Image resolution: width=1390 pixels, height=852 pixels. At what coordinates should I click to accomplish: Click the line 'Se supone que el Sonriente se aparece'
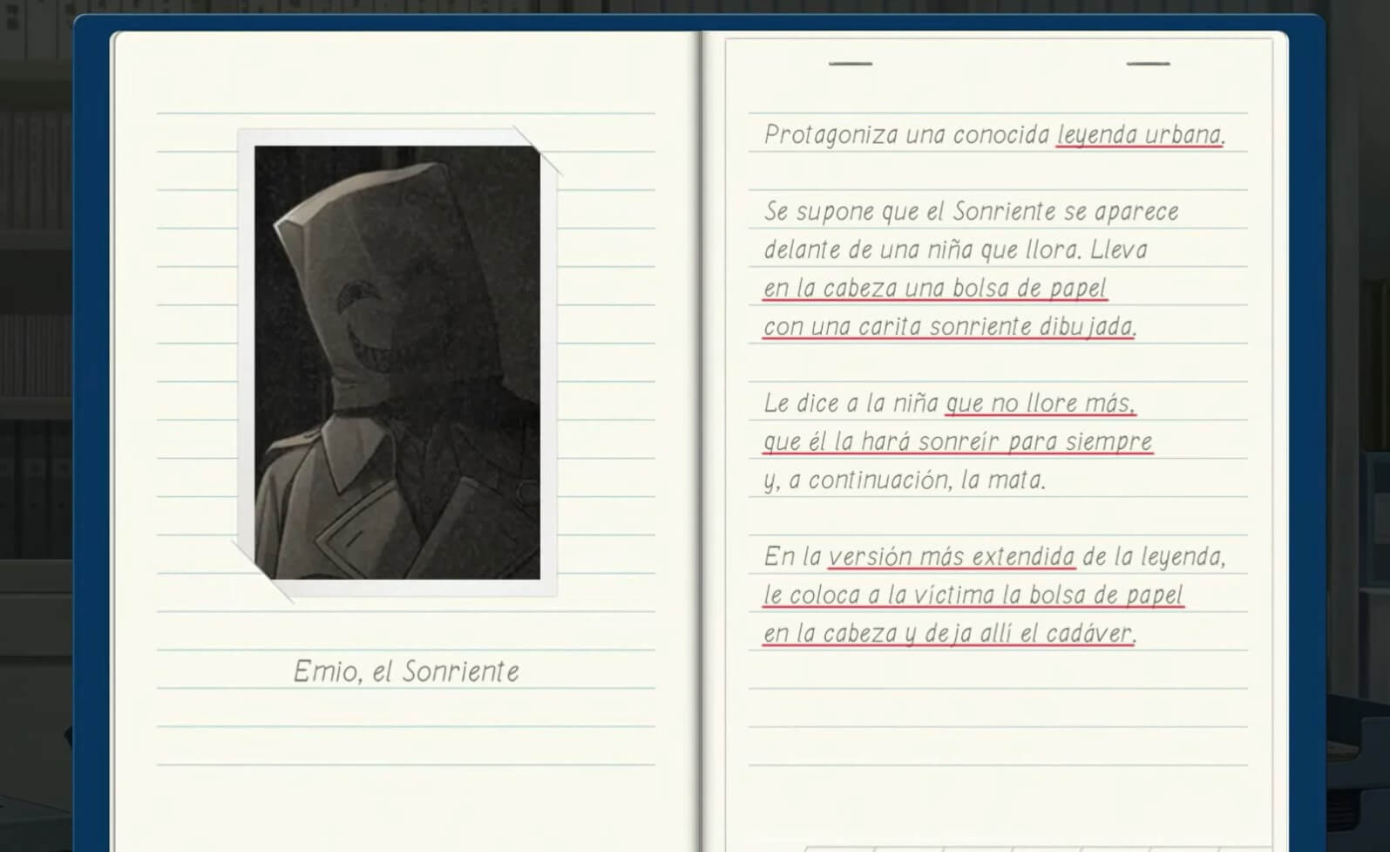click(x=972, y=211)
